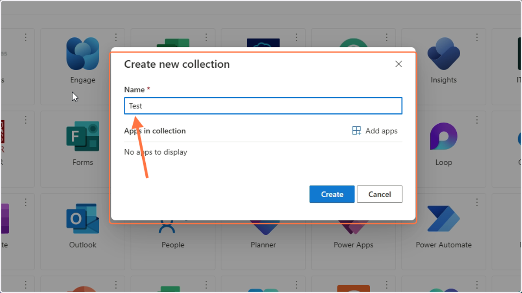Click the Cancel button
The width and height of the screenshot is (522, 293).
pos(379,194)
